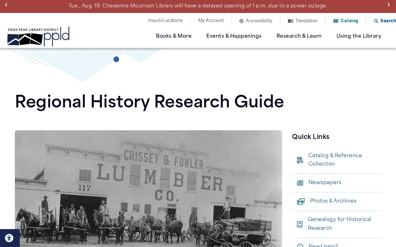Open the Search link in the top bar
Screen dimensions: 396x247
coord(388,21)
